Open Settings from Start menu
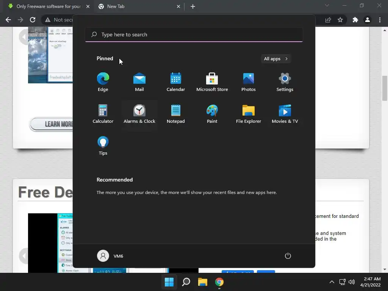 coord(285,82)
